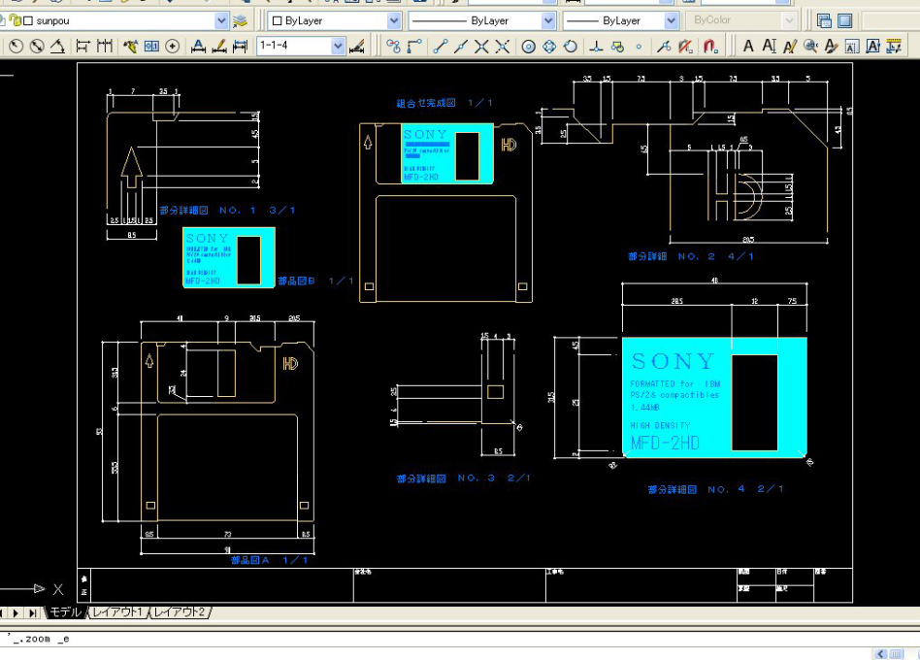Expand the ByLayer color control dropdown
920x660 pixels.
[x=394, y=21]
